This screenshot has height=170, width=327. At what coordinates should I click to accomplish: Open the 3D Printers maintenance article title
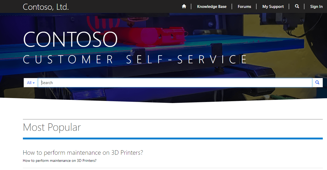[x=83, y=153]
